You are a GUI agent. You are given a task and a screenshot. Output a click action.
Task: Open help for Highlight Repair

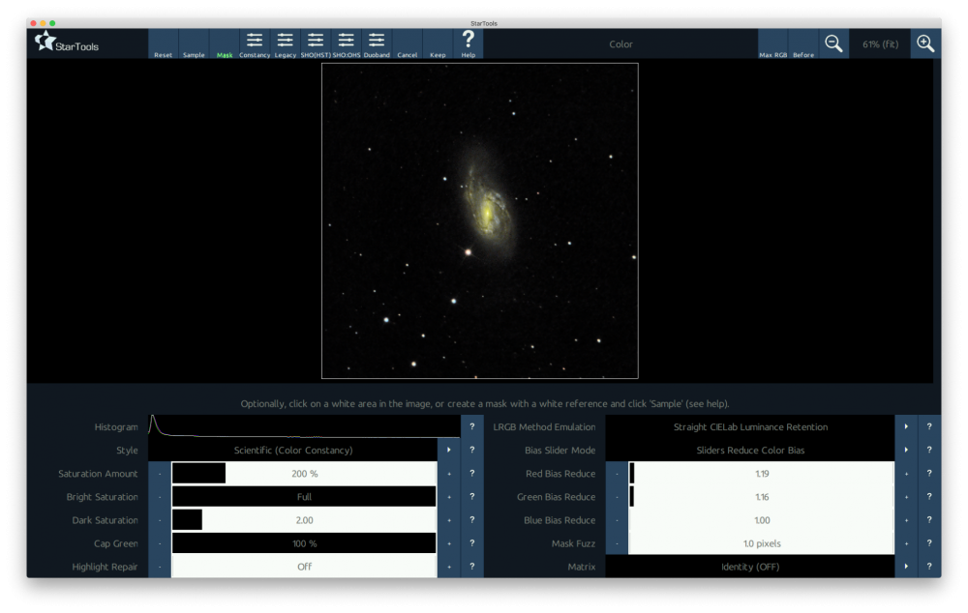472,567
